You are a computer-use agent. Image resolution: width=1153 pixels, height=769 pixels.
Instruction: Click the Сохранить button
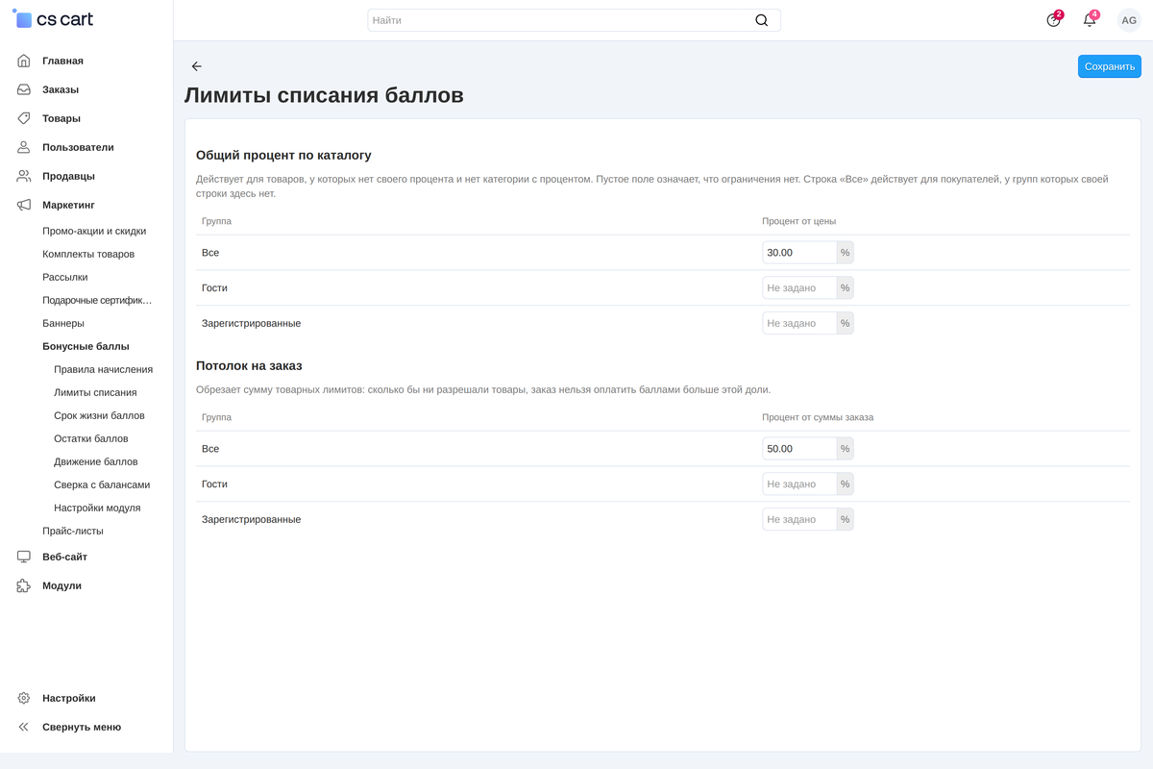tap(1110, 66)
